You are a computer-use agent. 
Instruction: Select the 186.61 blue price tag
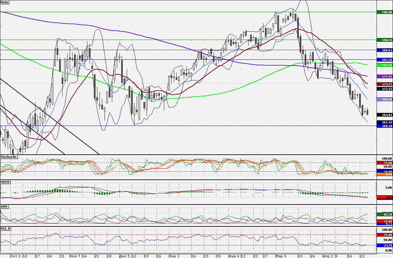pos(384,50)
